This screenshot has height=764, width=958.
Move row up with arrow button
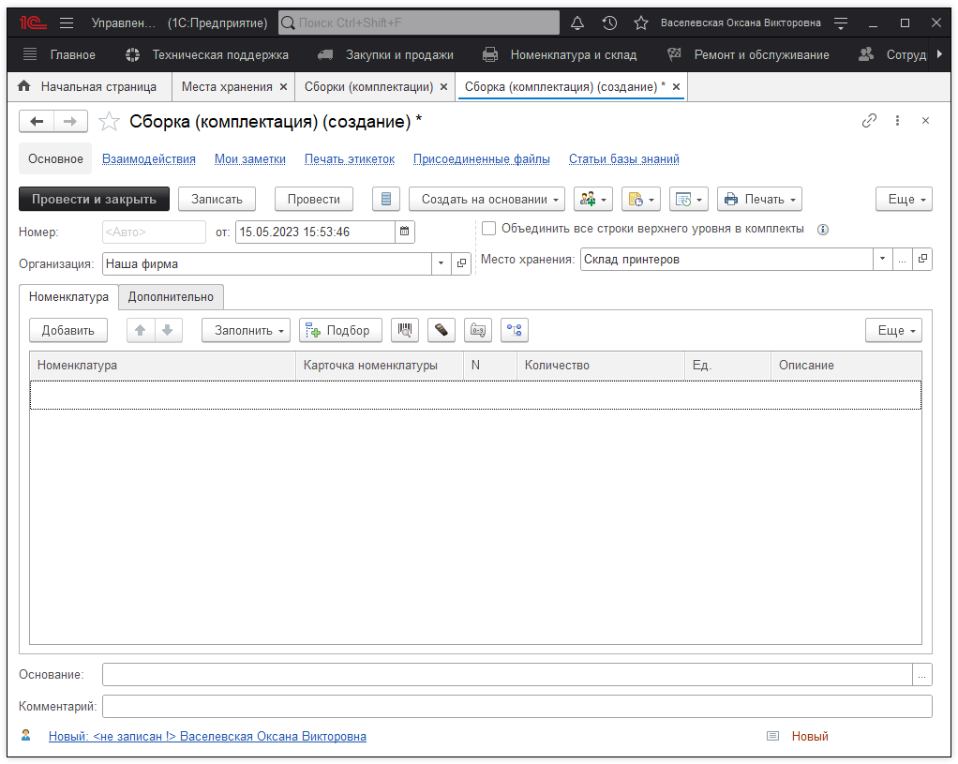(x=141, y=330)
